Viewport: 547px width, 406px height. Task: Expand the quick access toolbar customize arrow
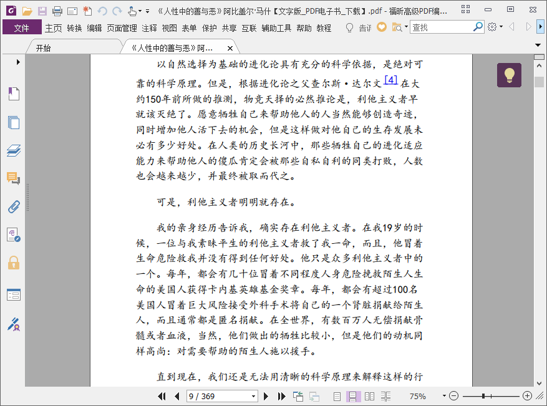click(148, 11)
